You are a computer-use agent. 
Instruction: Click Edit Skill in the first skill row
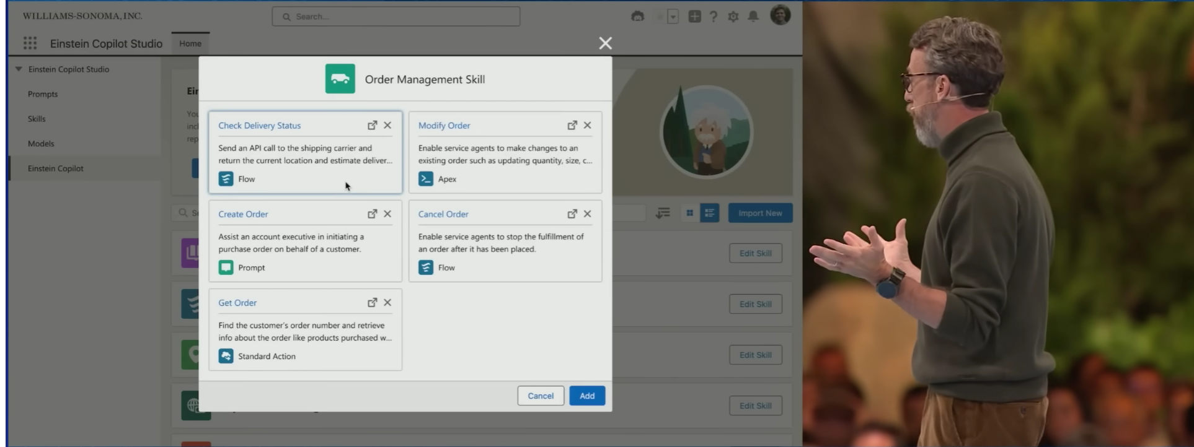[x=756, y=253]
